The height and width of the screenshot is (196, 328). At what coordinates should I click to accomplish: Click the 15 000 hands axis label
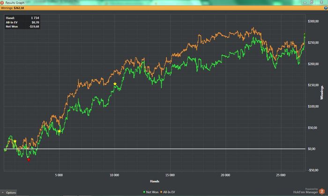pos(170,175)
